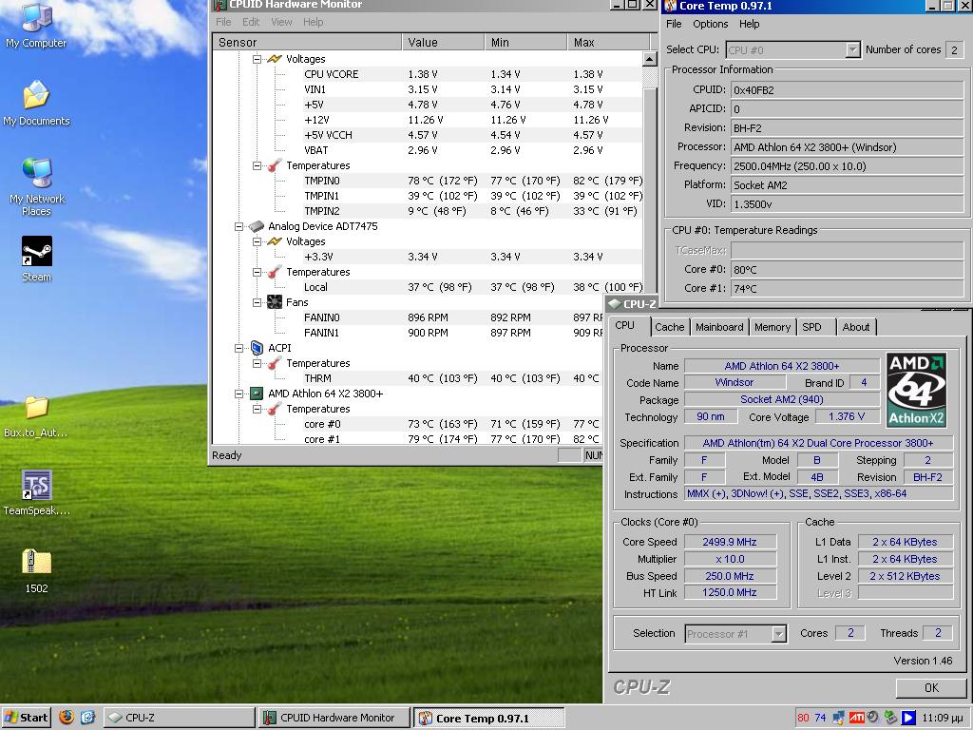Click the OK button in CPU-Z

click(x=931, y=688)
